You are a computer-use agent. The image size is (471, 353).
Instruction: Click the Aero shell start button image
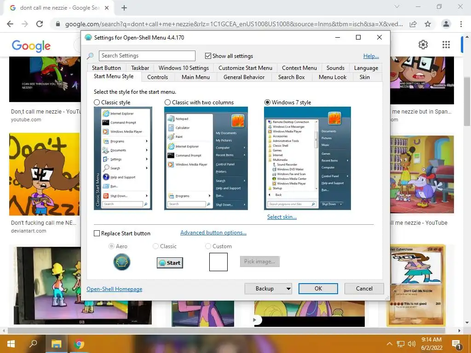[121, 262]
